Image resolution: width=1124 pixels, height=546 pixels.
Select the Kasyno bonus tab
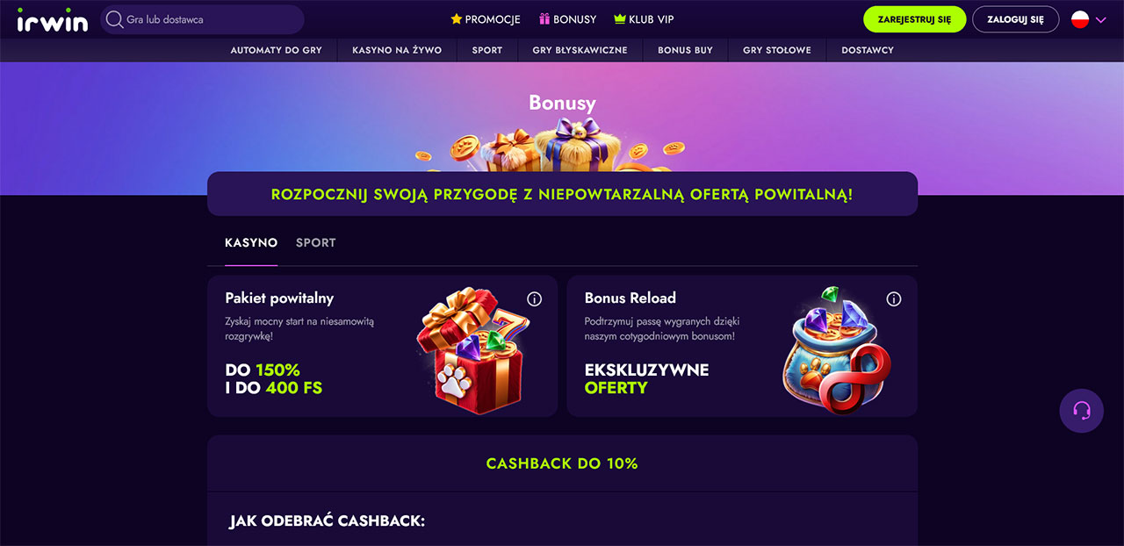[x=251, y=243]
